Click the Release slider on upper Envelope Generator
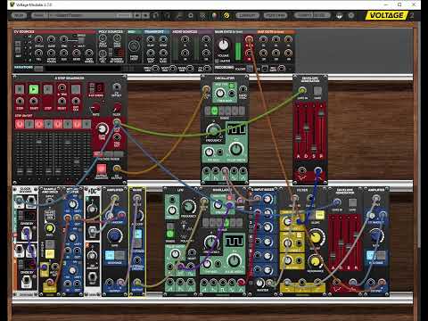 click(x=321, y=114)
